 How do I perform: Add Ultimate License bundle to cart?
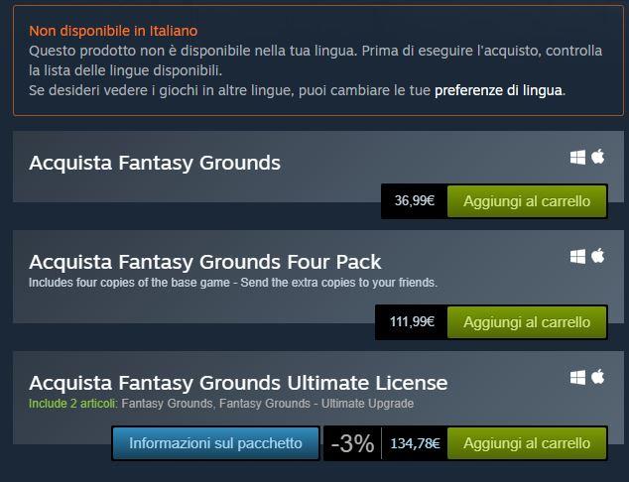tap(527, 443)
